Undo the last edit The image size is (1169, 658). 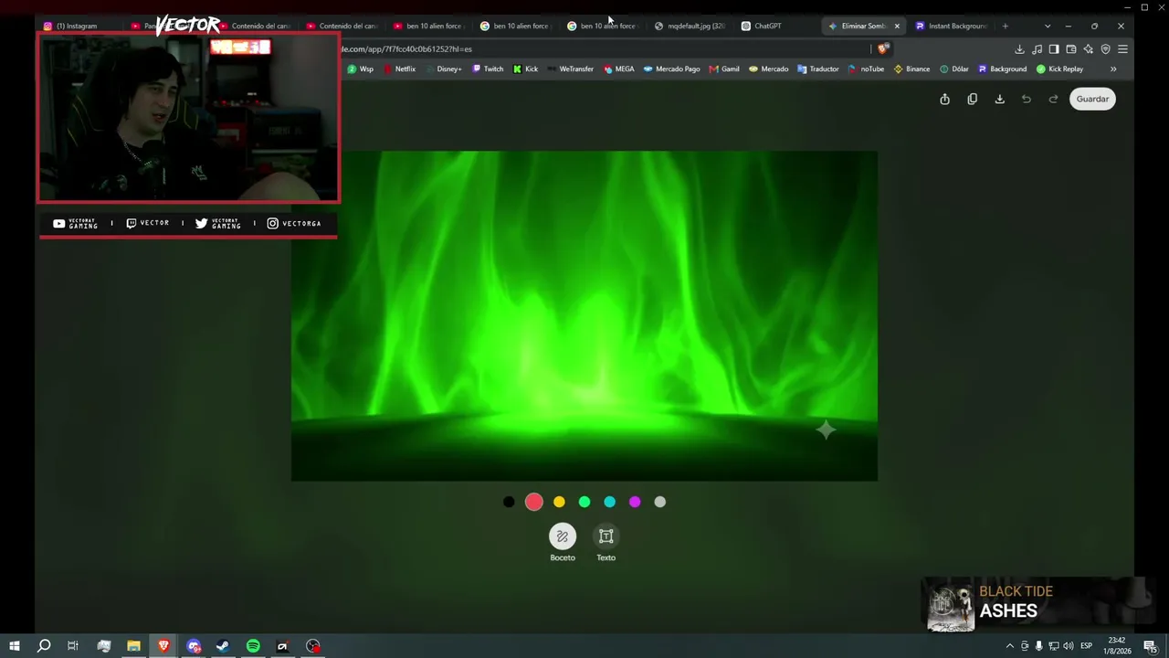click(1027, 99)
